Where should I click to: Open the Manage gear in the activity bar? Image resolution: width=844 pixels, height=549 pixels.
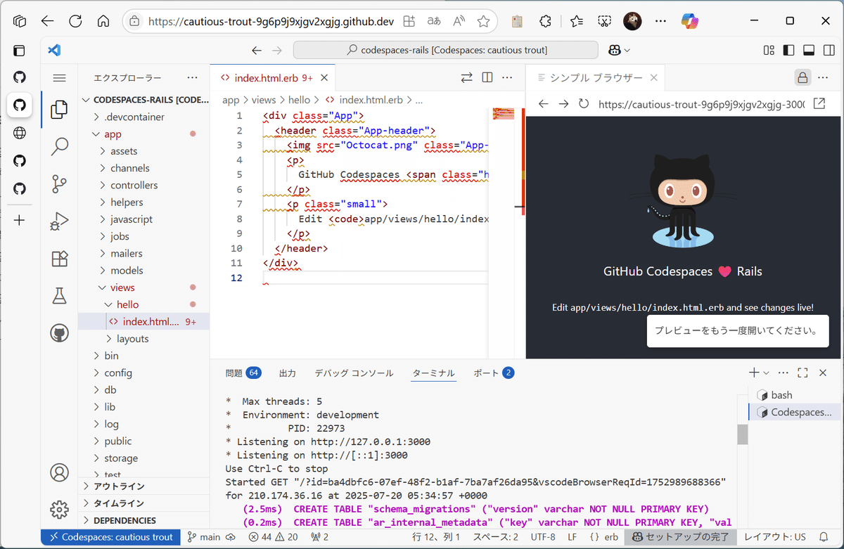pyautogui.click(x=60, y=509)
